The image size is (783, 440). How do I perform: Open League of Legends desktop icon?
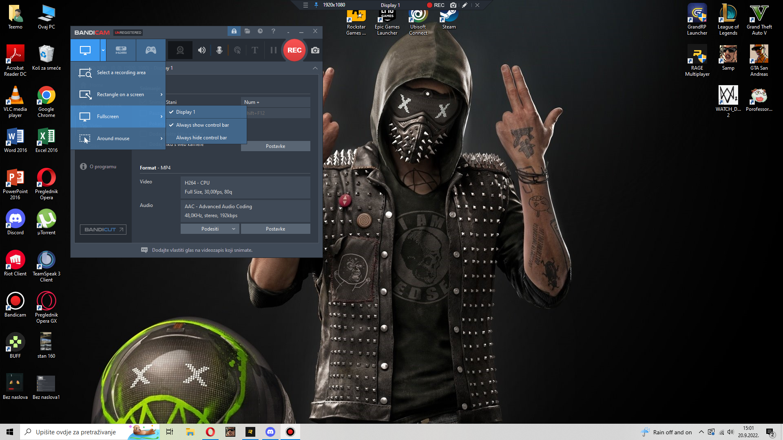click(x=728, y=20)
